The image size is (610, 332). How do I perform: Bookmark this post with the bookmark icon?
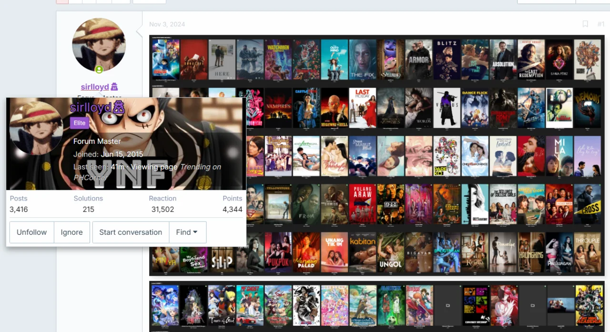tap(585, 24)
